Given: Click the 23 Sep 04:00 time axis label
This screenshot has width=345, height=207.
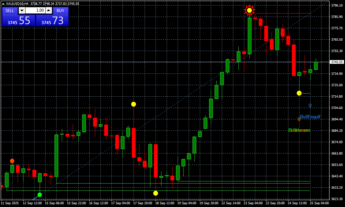Looking at the screenshot, I should pyautogui.click(x=253, y=203).
